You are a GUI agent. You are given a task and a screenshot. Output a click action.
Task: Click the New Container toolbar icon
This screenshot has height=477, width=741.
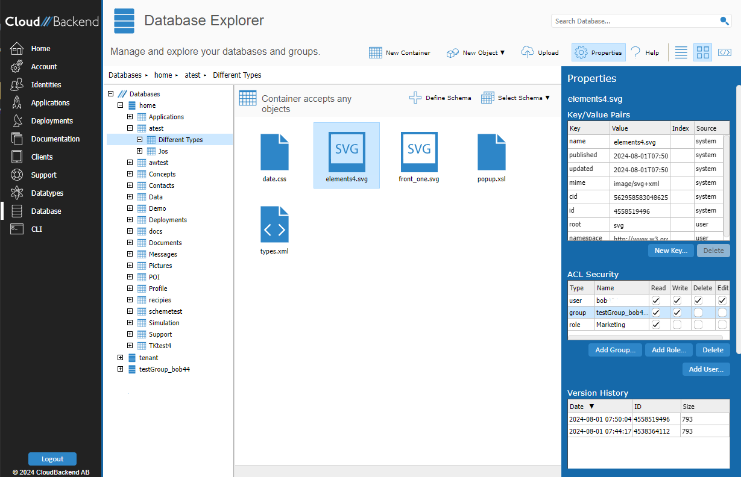pos(376,52)
